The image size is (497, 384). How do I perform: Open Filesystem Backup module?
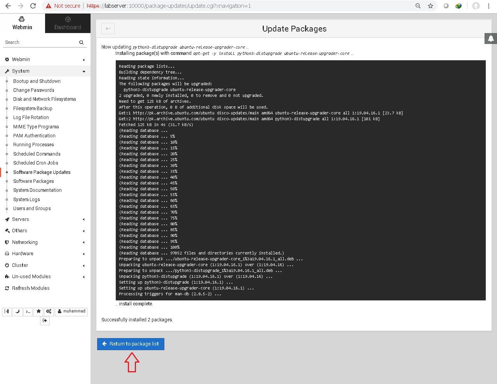[x=33, y=109]
